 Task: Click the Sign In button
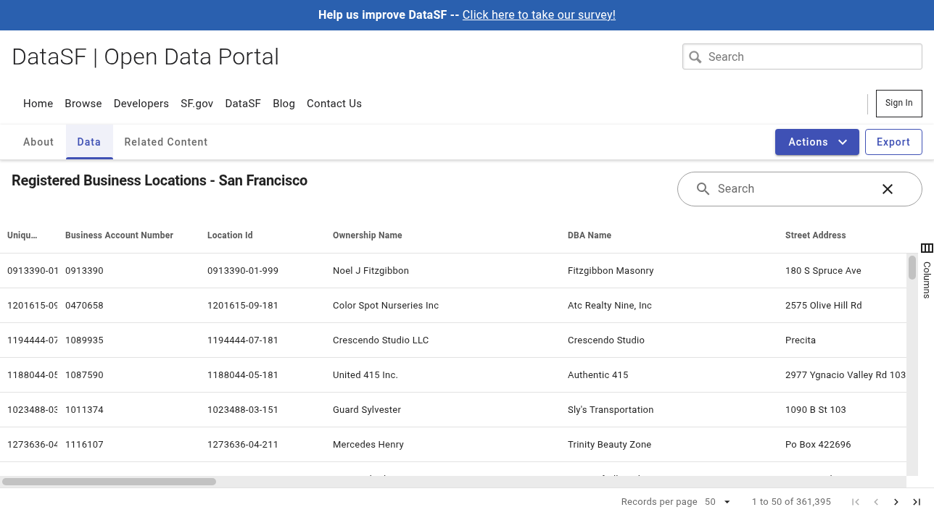pyautogui.click(x=899, y=104)
